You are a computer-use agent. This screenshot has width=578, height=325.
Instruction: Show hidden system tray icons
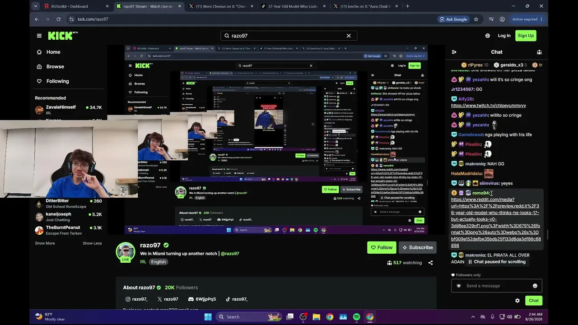[473, 317]
